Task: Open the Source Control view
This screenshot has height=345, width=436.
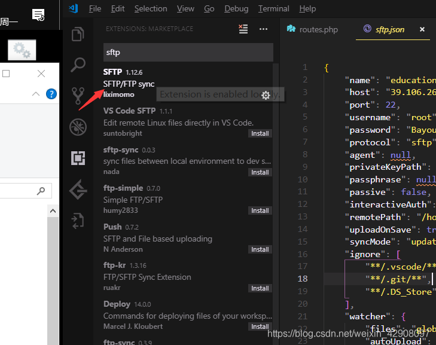Action: pyautogui.click(x=78, y=96)
